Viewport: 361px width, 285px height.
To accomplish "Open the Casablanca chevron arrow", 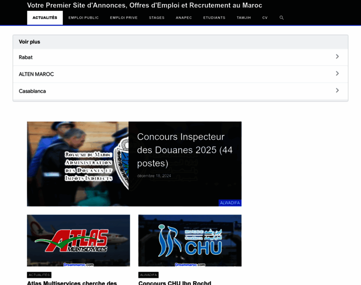I will pos(337,90).
